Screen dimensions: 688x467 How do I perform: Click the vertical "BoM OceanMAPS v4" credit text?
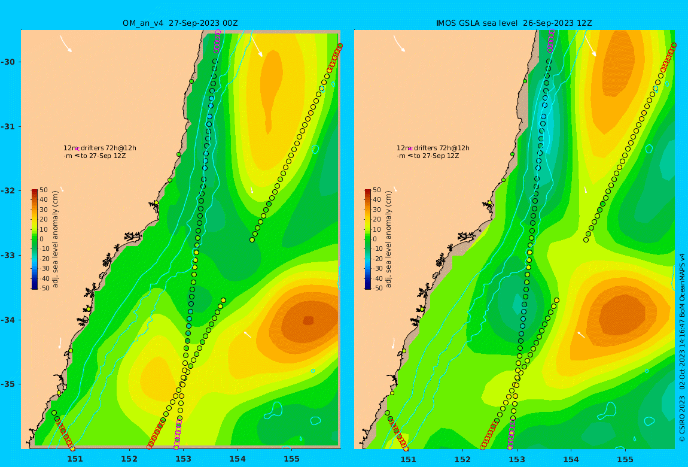[x=682, y=285]
